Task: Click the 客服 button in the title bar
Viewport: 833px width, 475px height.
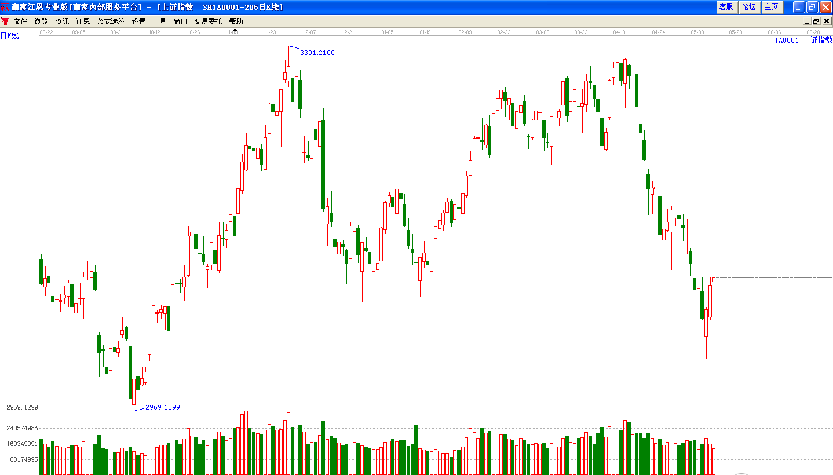Action: pos(726,7)
